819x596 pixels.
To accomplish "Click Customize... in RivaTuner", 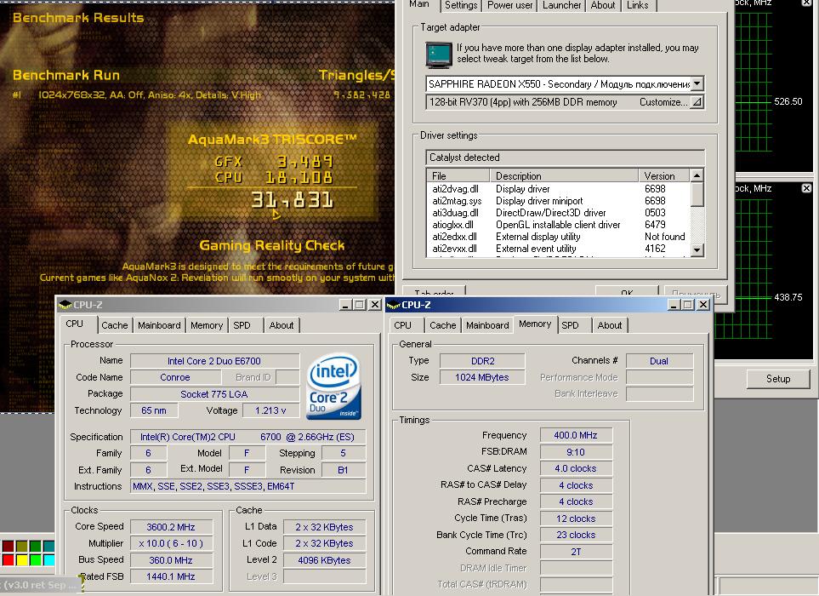I will pos(663,102).
